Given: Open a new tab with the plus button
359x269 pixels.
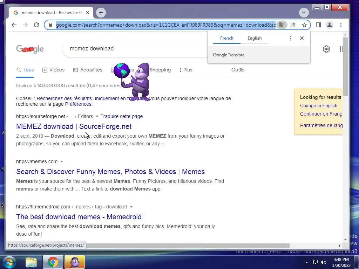Looking at the screenshot, I should point(101,13).
